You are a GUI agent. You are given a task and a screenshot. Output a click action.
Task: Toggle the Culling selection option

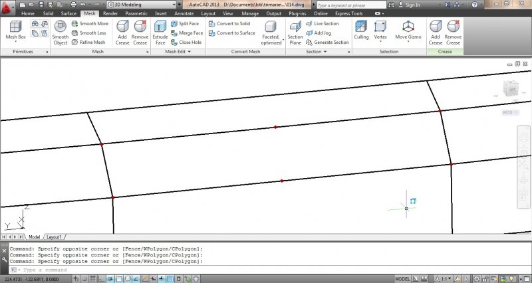point(361,30)
